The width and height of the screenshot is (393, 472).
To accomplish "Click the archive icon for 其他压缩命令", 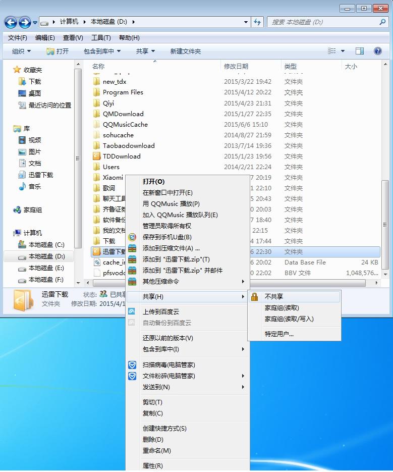I will tap(132, 282).
